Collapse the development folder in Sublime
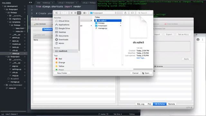This screenshot has height=116, width=206. point(3,6)
